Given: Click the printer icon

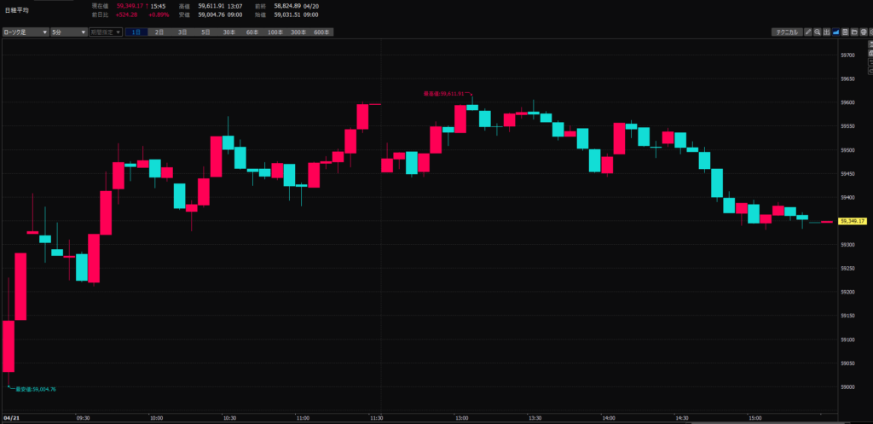Looking at the screenshot, I should click(865, 32).
